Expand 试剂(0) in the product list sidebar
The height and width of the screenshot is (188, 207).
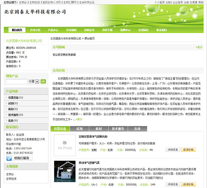[13, 103]
